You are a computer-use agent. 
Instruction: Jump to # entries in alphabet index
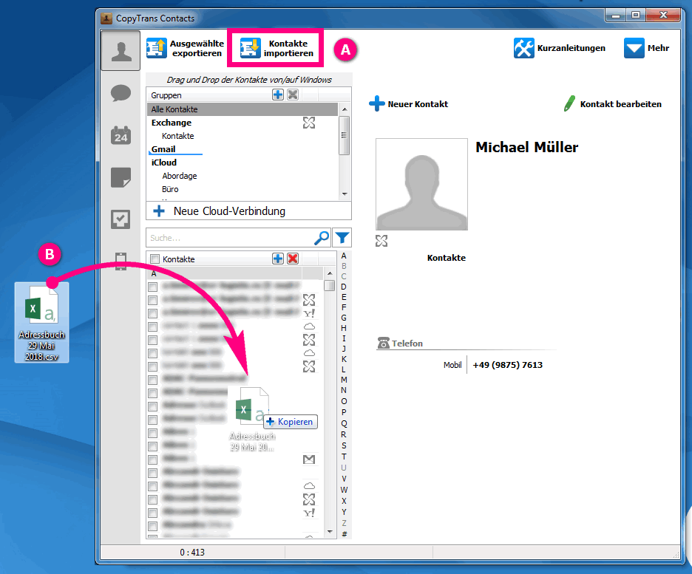344,534
